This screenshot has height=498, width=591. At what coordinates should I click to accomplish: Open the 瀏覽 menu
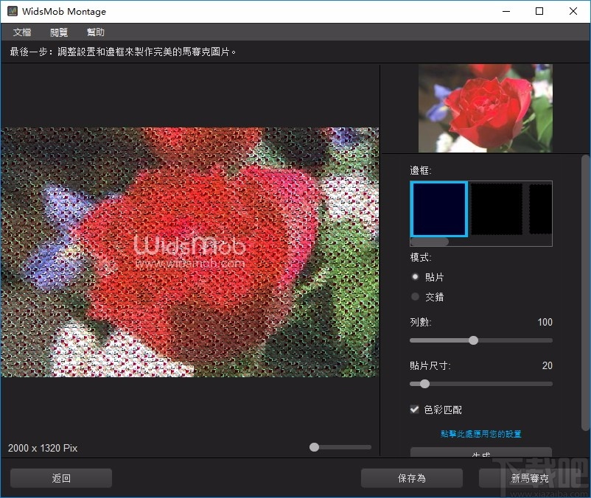point(58,32)
